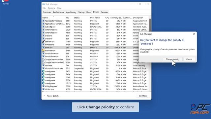The width and height of the screenshot is (211, 119).
Task: Select the lsass.exe process name
Action: 48,65
